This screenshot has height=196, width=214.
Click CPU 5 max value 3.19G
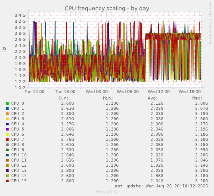coord(202,129)
